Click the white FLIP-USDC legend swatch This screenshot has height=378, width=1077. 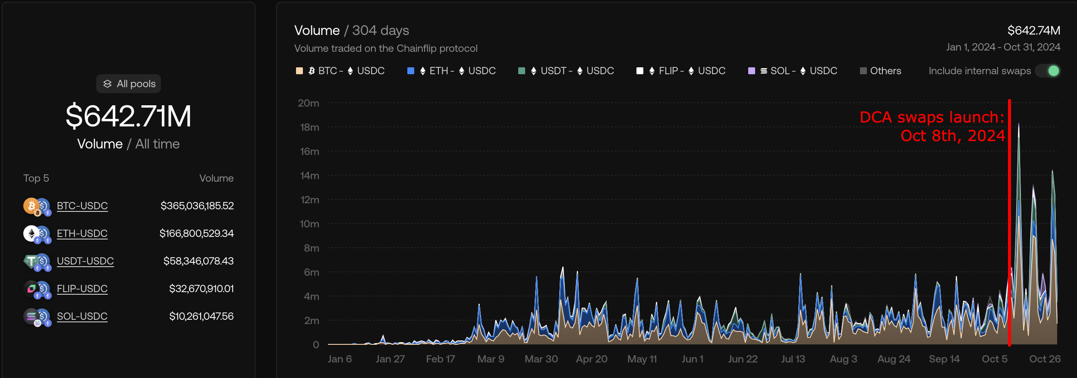(640, 71)
